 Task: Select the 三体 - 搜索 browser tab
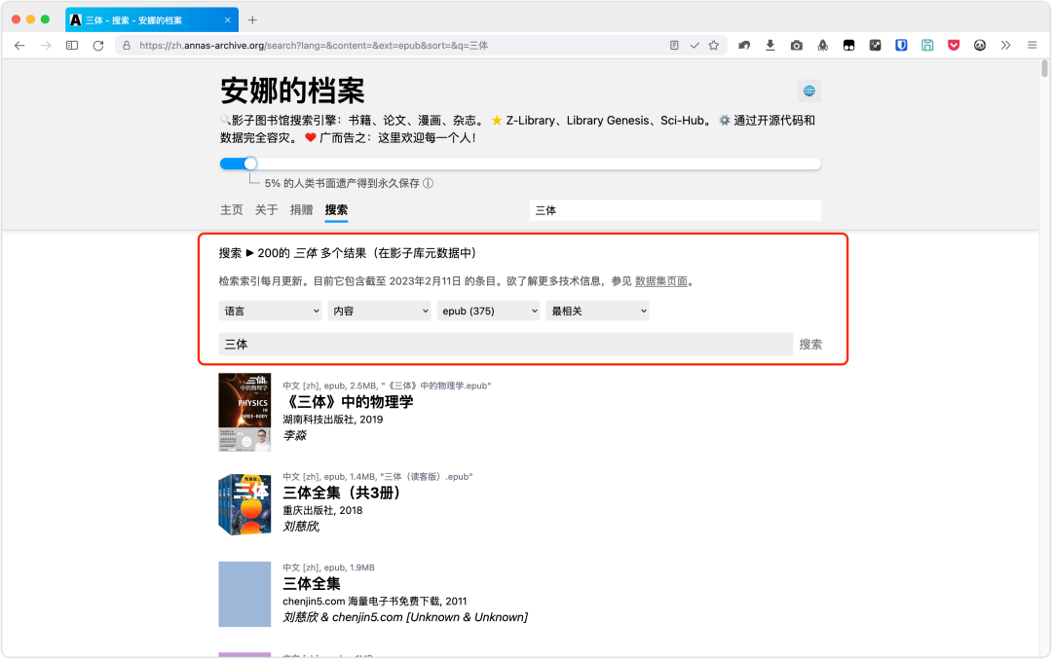pos(152,20)
